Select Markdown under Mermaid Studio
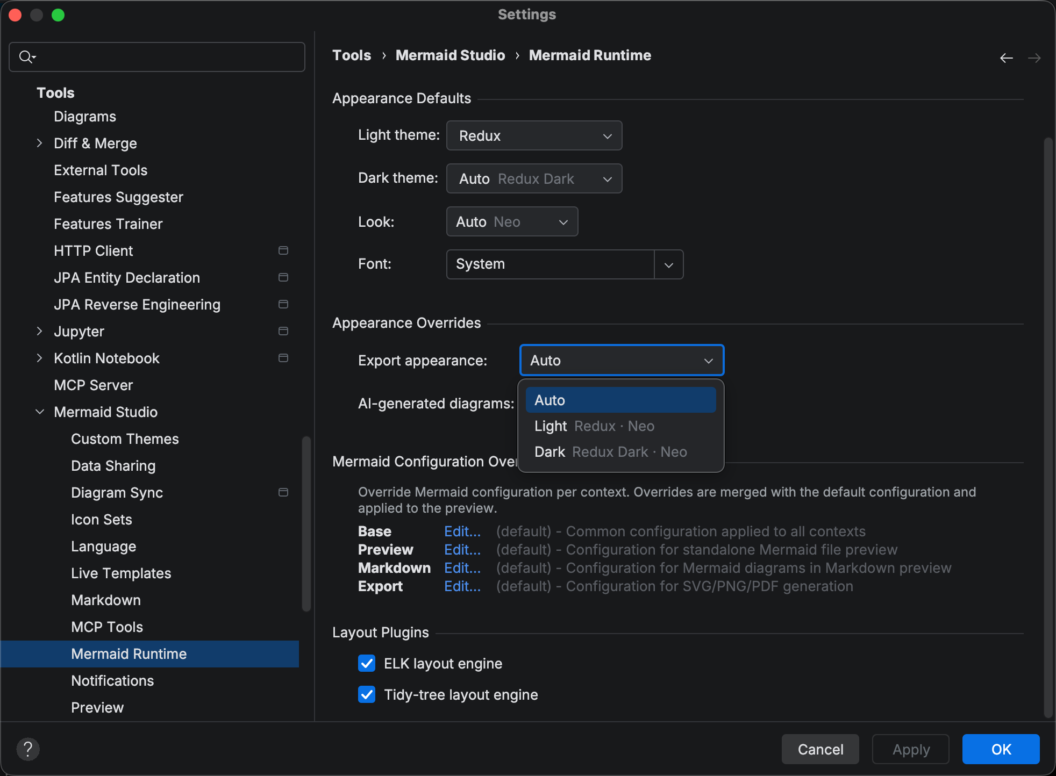 coord(106,600)
